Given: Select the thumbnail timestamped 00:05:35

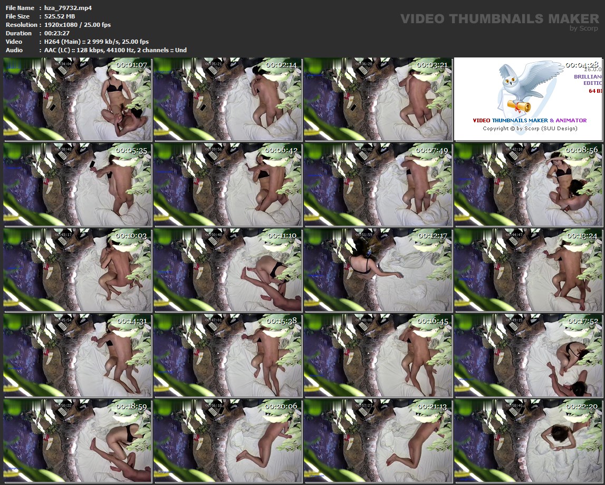Looking at the screenshot, I should 78,185.
